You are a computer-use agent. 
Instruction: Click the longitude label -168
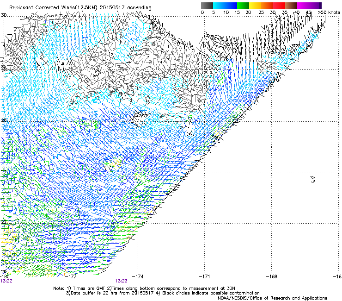[x=272, y=276]
